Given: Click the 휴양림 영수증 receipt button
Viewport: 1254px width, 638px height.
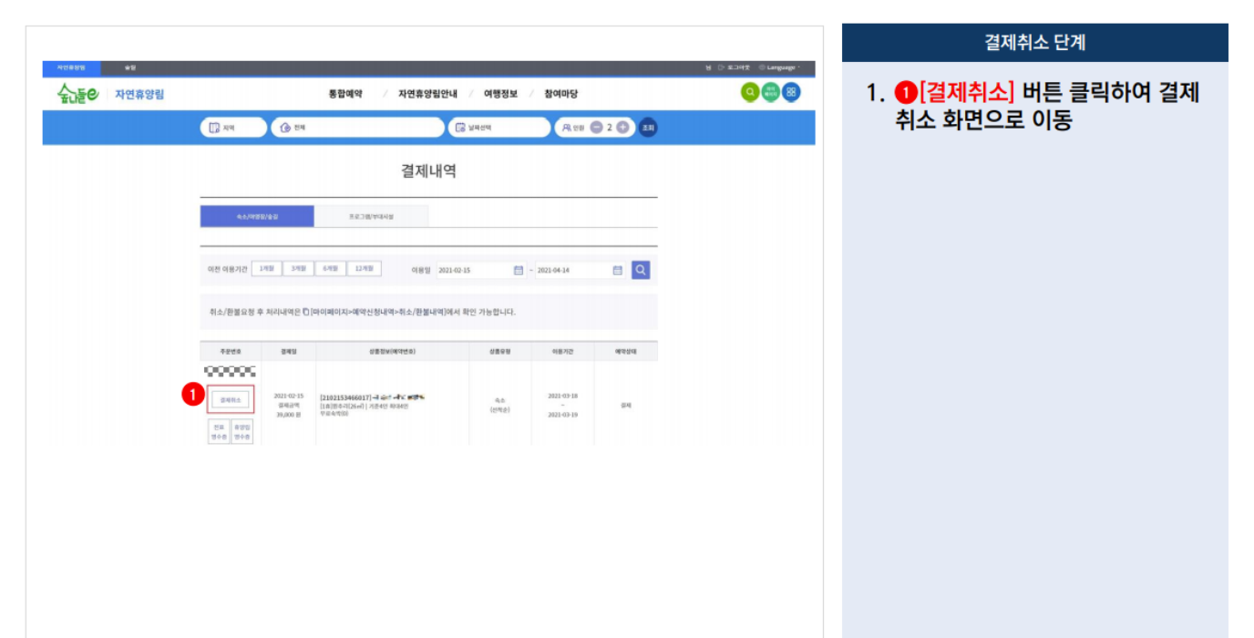Looking at the screenshot, I should (242, 429).
